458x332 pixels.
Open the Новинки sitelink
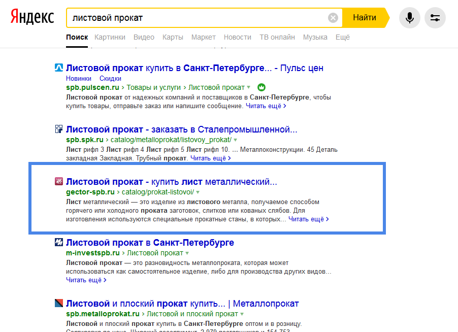[79, 78]
